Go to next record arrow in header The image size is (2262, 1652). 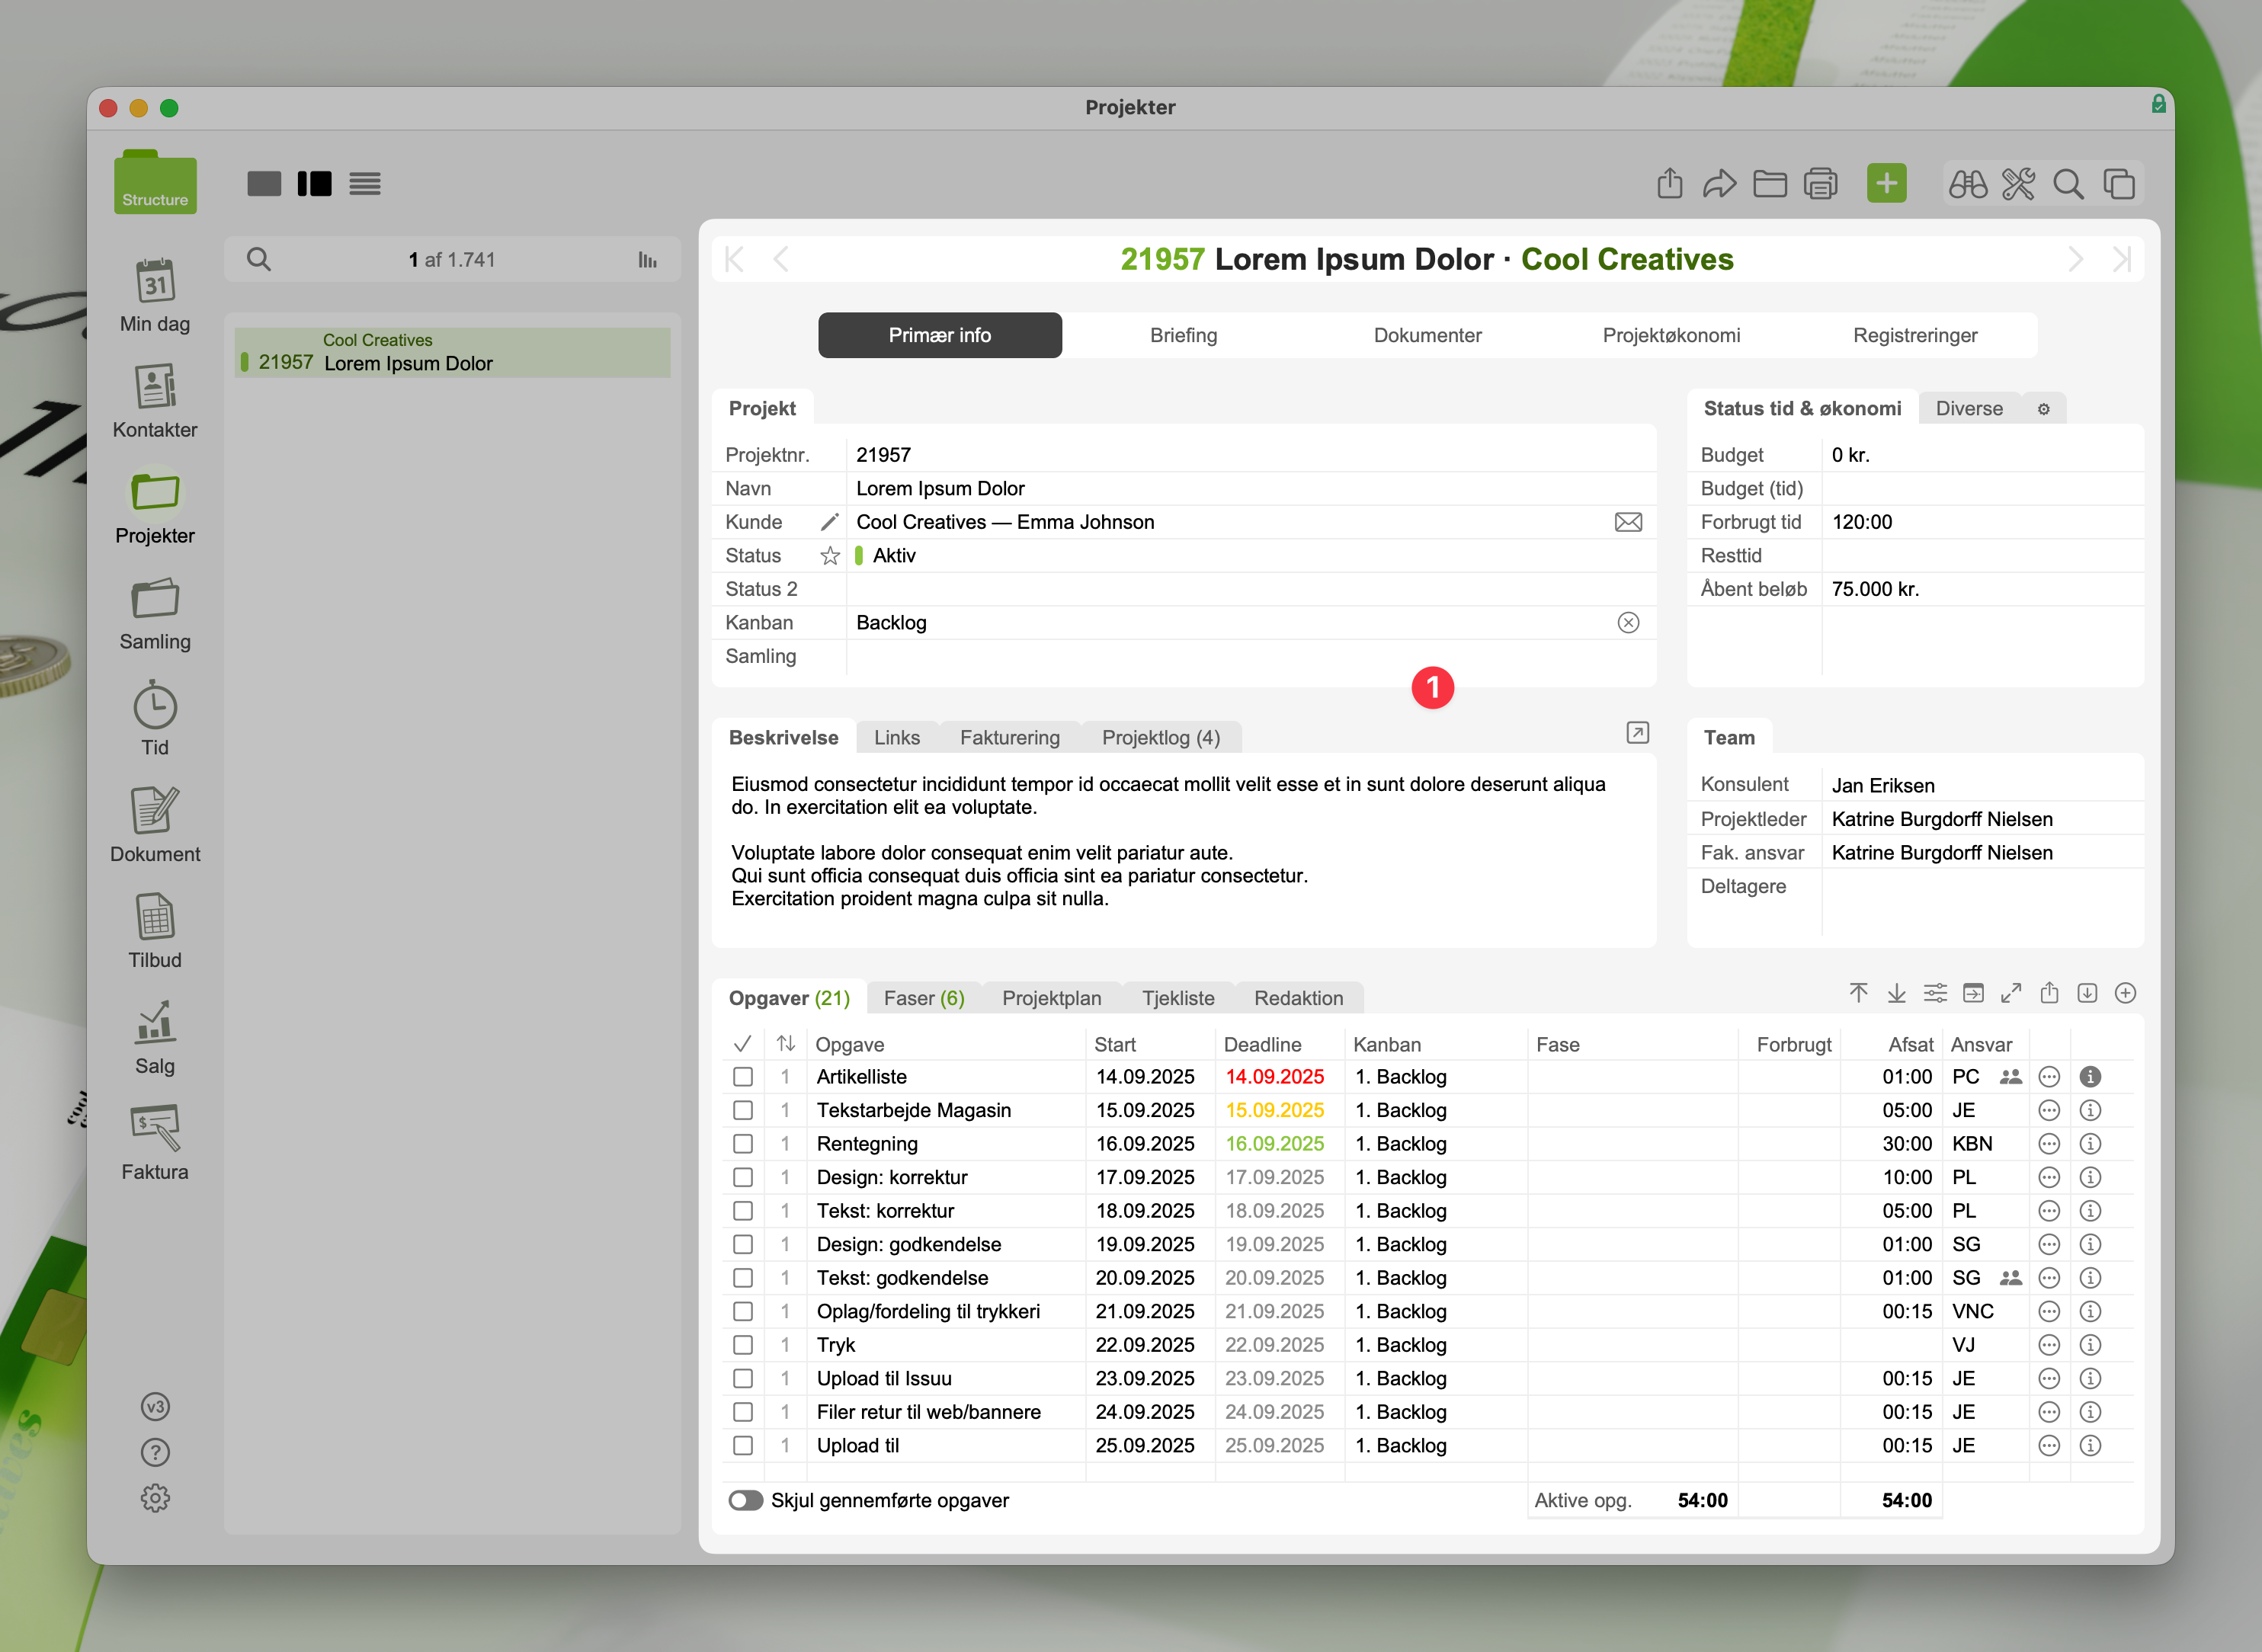[x=2075, y=260]
